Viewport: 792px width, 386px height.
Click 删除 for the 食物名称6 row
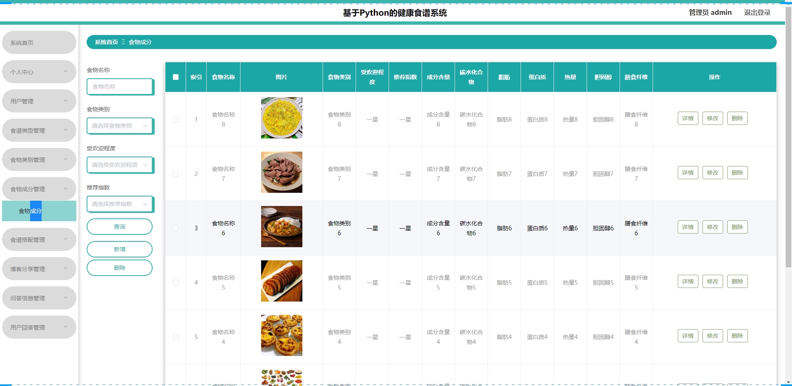pos(738,227)
